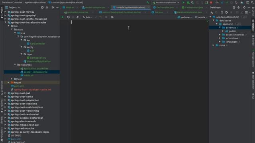Stop the running application red square
The height and width of the screenshot is (143, 255).
point(211,2)
